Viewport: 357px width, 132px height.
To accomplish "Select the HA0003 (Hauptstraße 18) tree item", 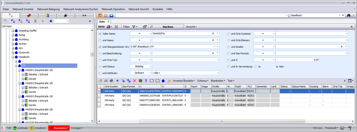I will tap(39, 96).
